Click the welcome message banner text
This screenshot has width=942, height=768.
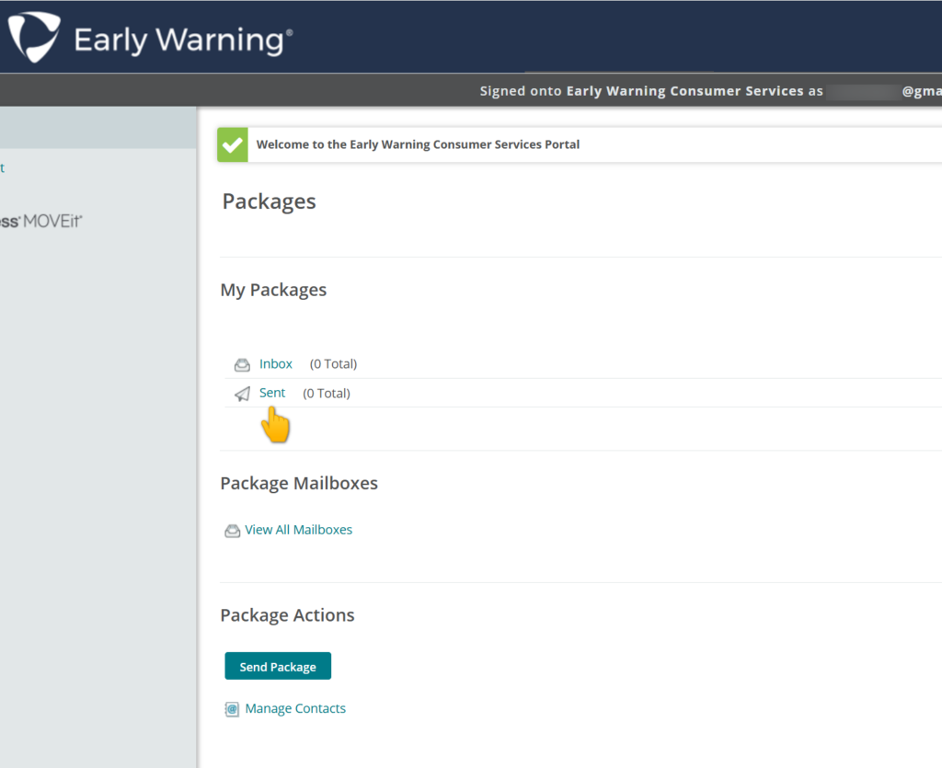pyautogui.click(x=419, y=144)
